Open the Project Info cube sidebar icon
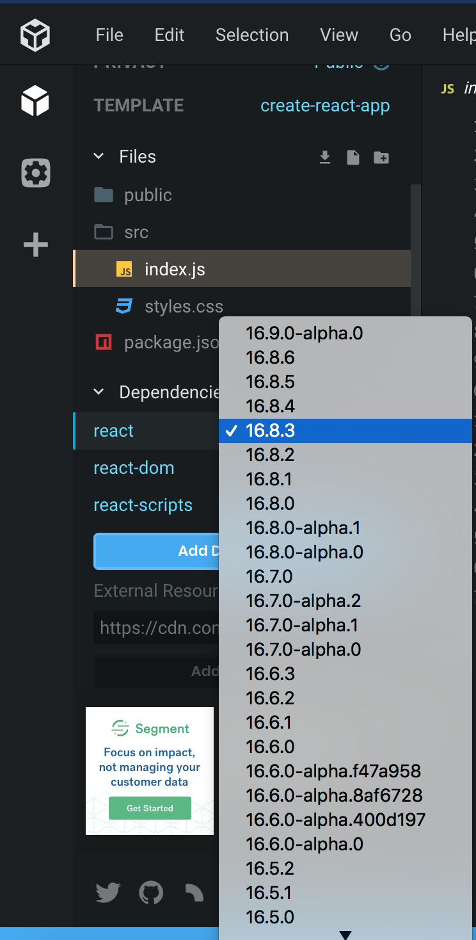Viewport: 476px width, 940px height. (x=35, y=101)
